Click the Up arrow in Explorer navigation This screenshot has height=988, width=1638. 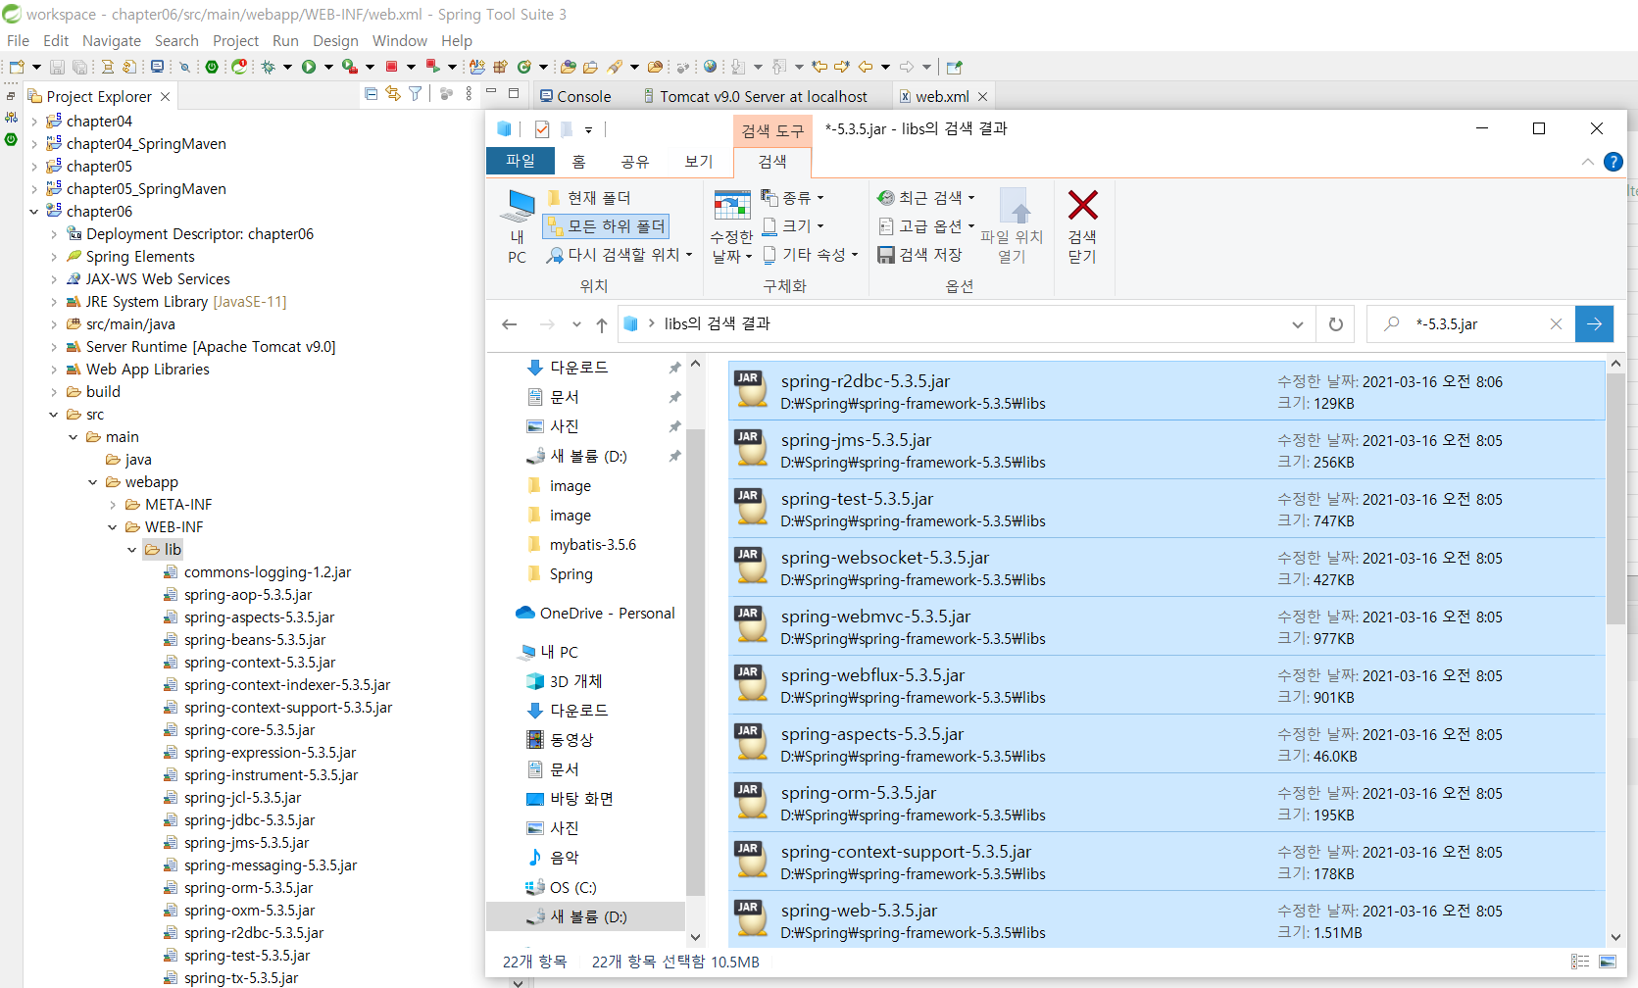602,324
